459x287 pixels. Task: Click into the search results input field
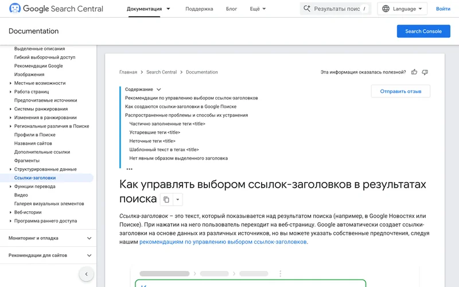point(336,9)
